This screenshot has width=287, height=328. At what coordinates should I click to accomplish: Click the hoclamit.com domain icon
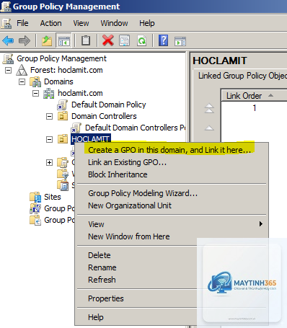49,93
